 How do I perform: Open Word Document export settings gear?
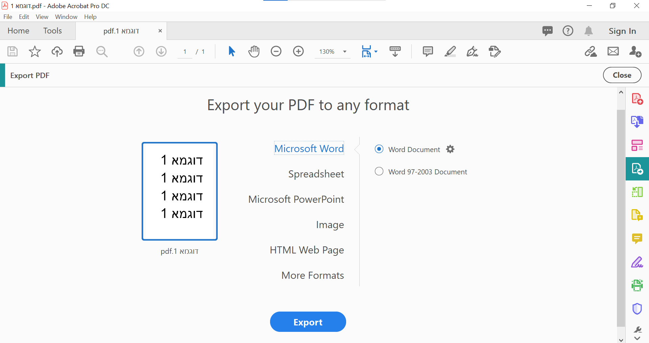coord(450,149)
